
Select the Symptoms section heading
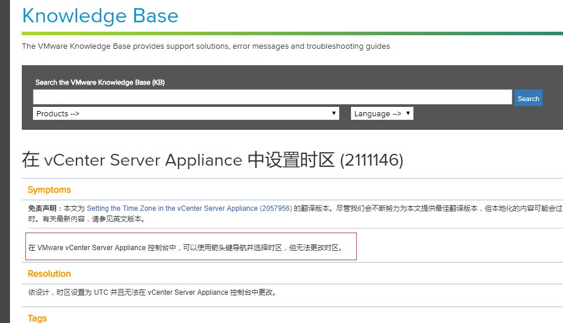coord(49,190)
